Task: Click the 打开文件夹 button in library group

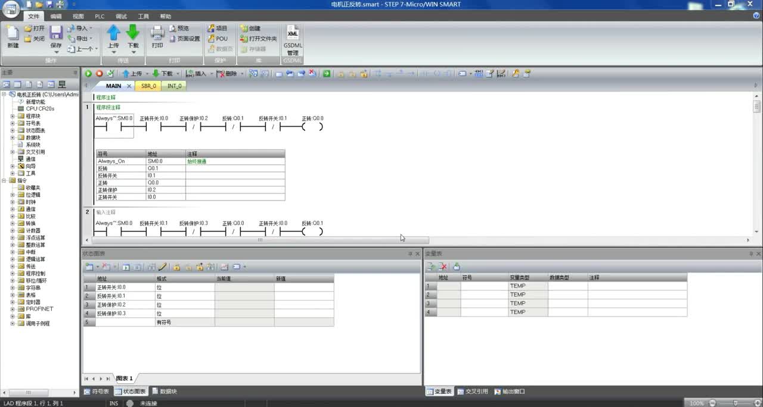Action: (x=259, y=39)
